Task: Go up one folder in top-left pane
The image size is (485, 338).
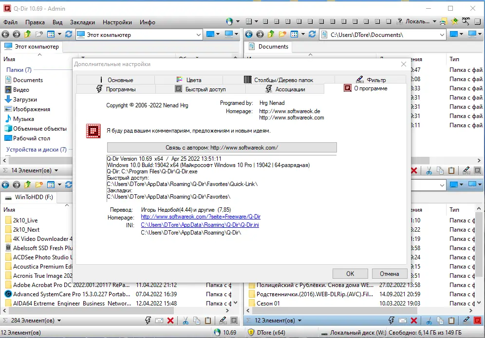Action: [x=28, y=34]
